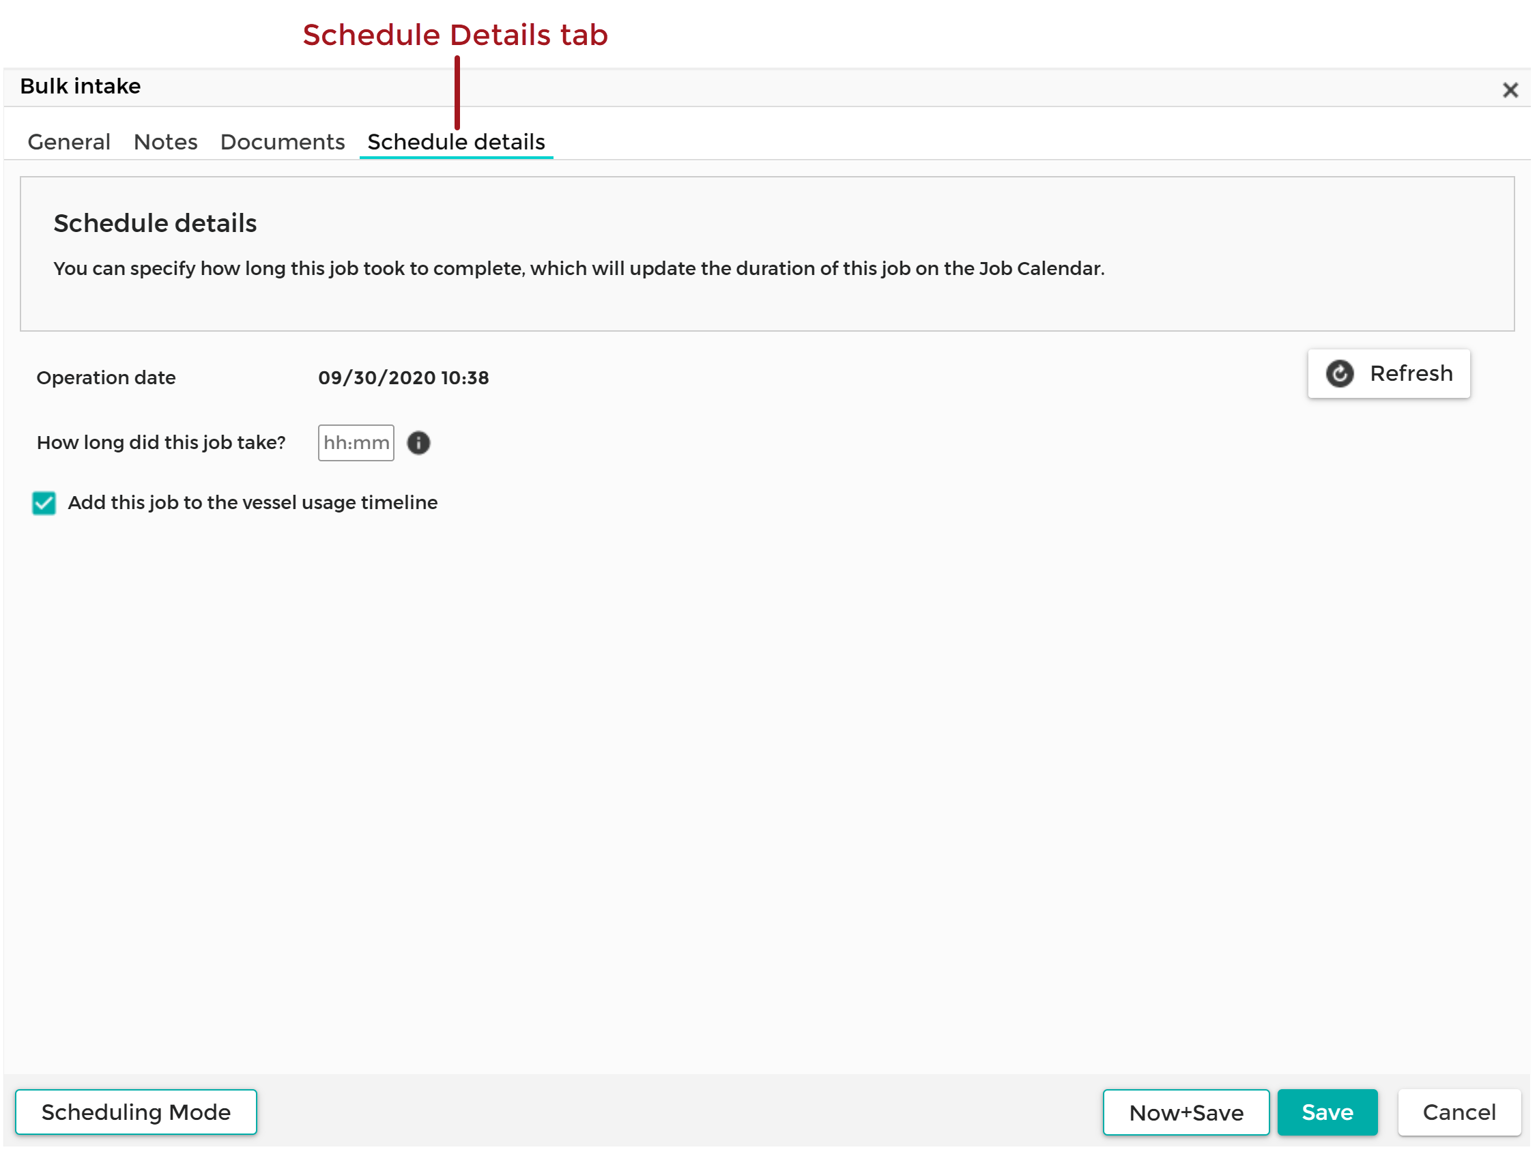Go to the Documents tab
1537x1154 pixels.
pos(282,142)
